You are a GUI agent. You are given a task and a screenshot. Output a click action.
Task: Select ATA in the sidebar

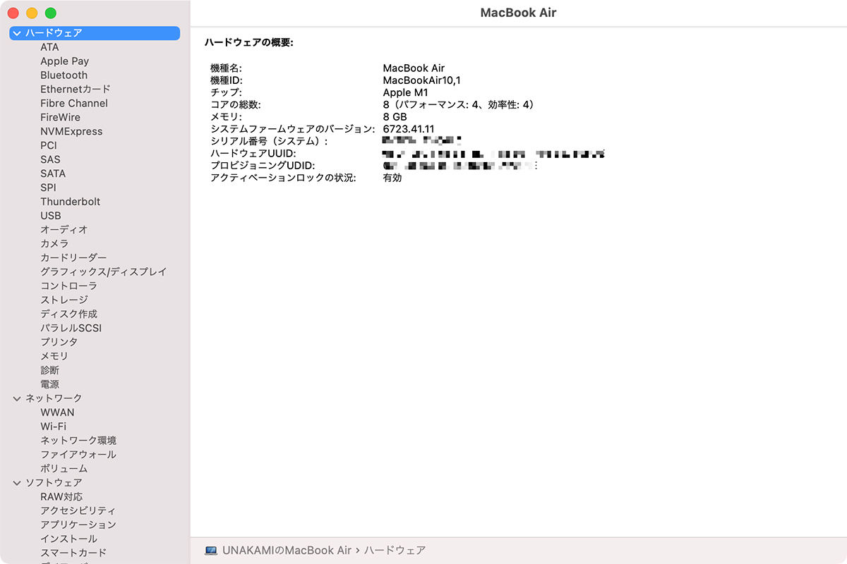click(x=49, y=47)
